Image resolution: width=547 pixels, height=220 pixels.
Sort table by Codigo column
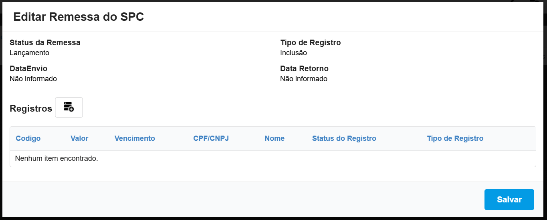[28, 138]
